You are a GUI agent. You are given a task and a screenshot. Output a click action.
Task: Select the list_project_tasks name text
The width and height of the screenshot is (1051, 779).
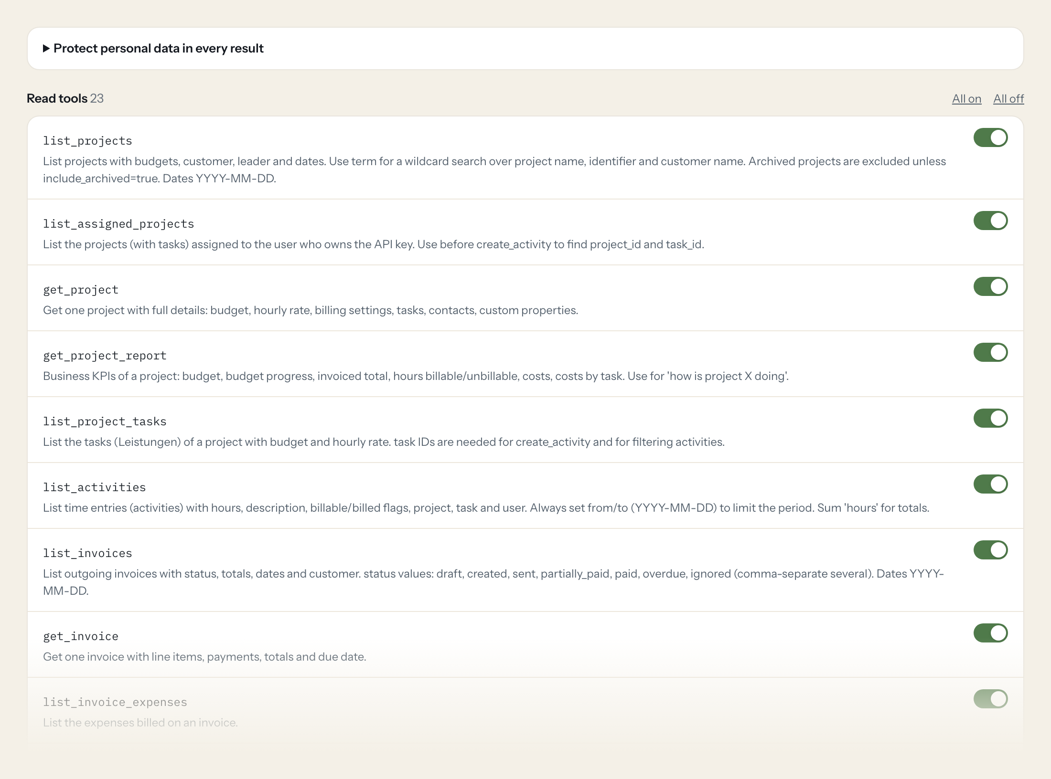point(105,421)
